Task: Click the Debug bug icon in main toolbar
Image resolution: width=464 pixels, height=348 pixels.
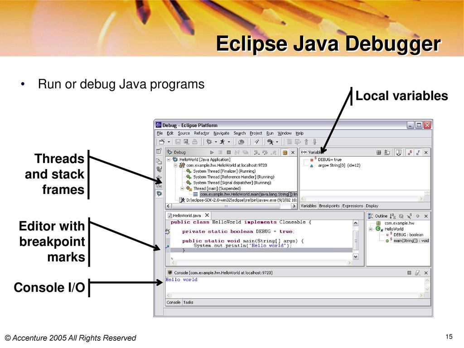Action: (x=209, y=142)
